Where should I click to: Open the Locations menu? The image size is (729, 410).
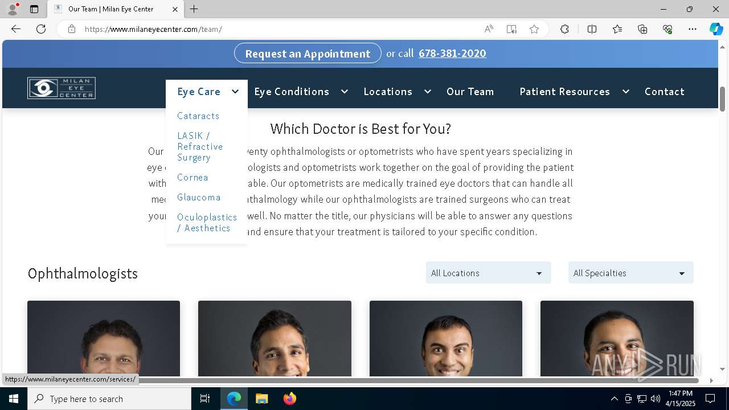click(x=388, y=91)
